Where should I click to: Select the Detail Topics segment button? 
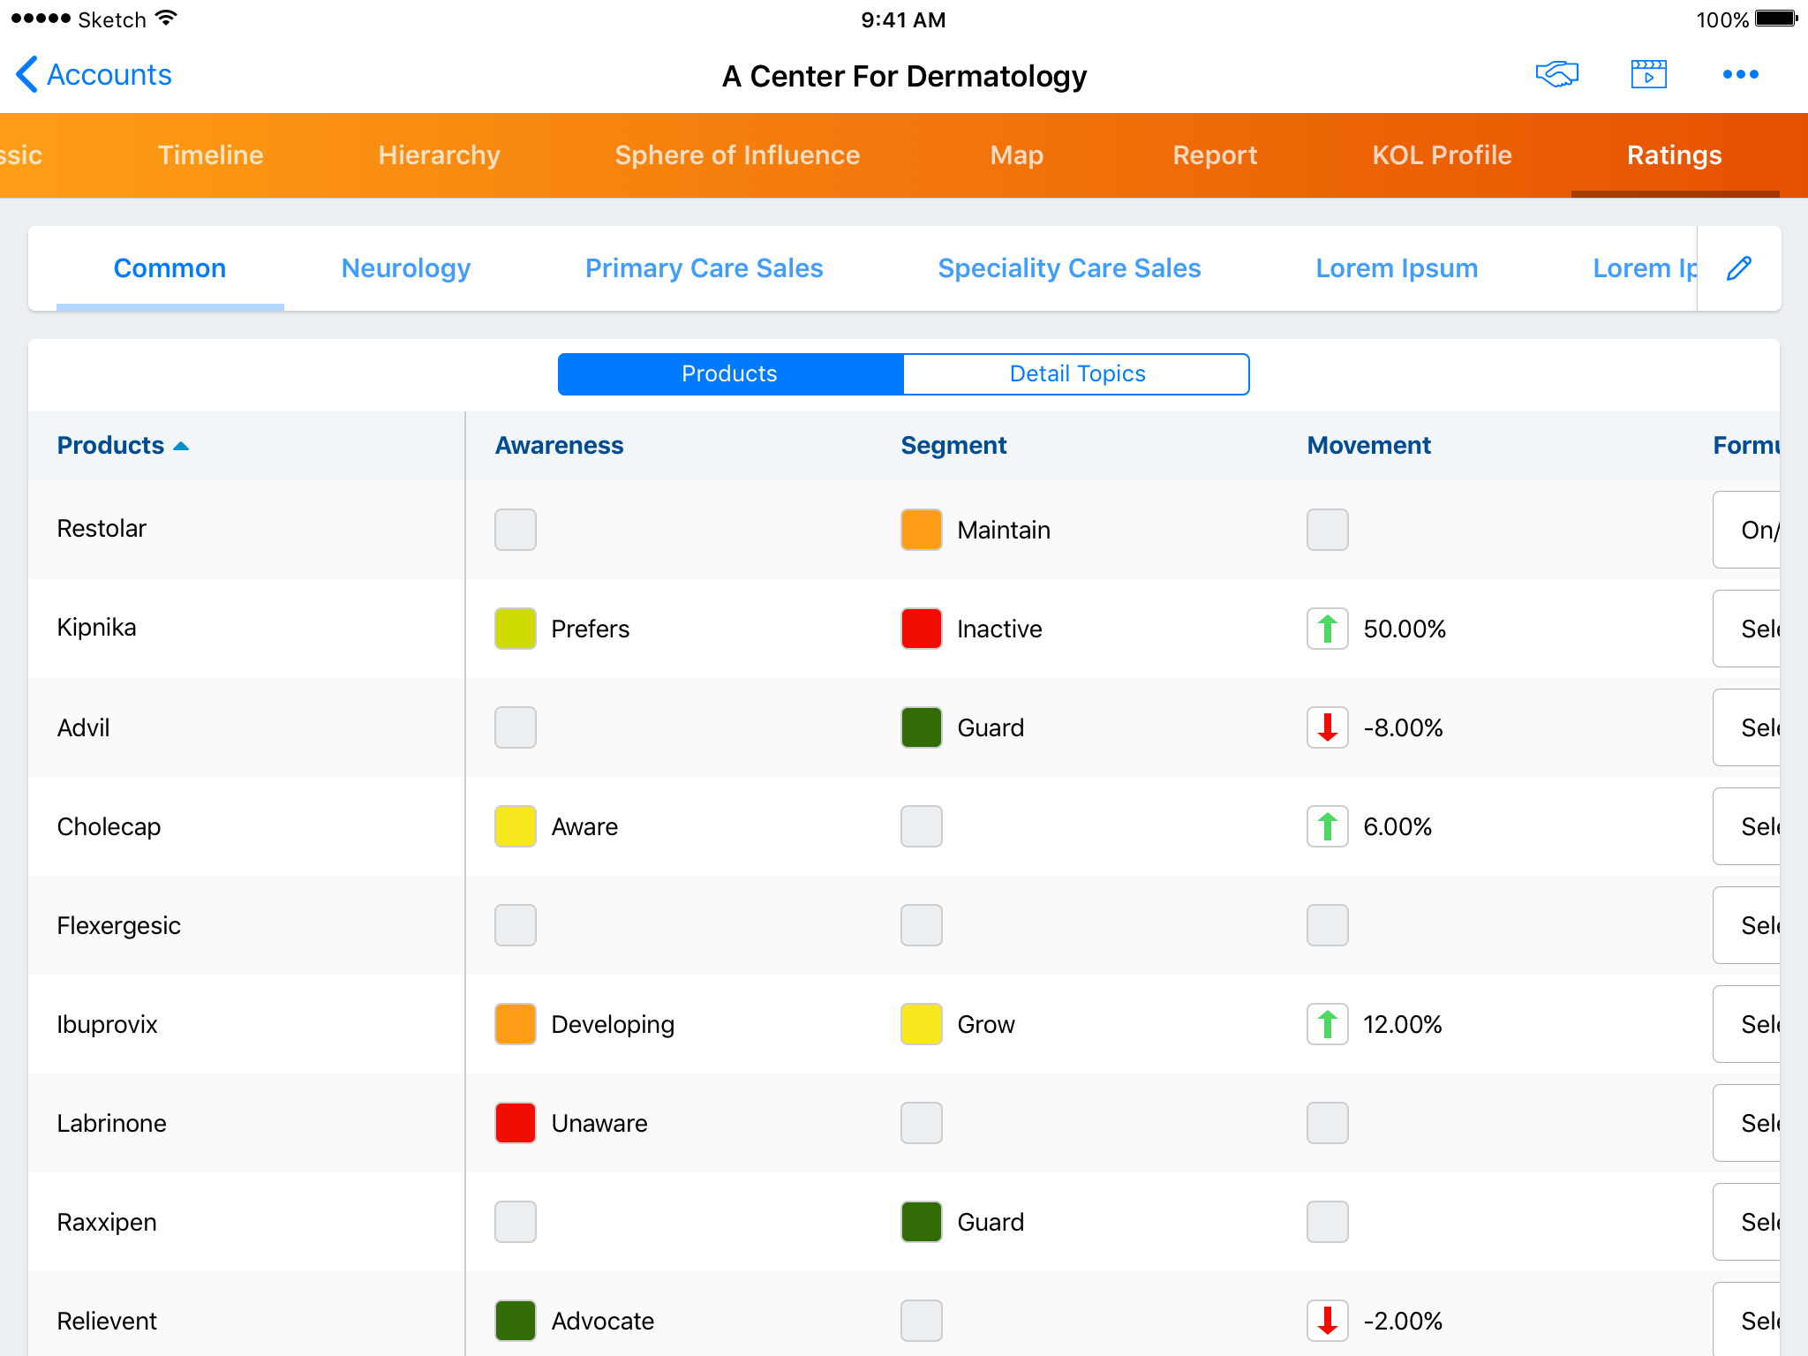pyautogui.click(x=1076, y=374)
